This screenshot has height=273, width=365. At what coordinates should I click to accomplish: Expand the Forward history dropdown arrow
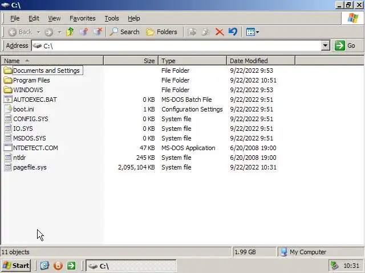pos(59,32)
